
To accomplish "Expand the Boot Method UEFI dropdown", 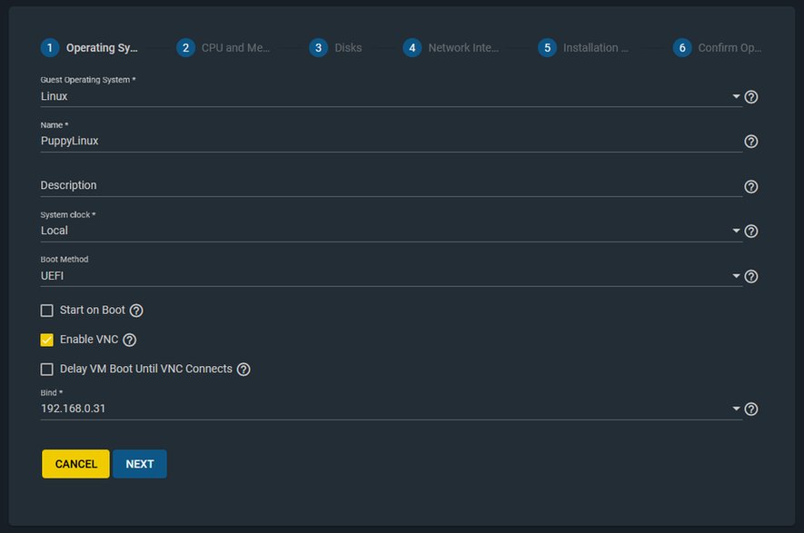I will pyautogui.click(x=391, y=276).
